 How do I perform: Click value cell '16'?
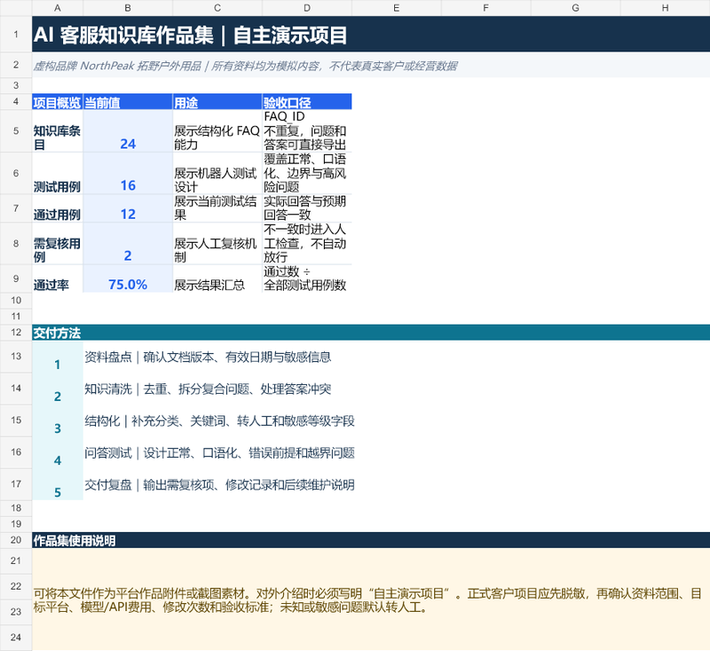tap(128, 173)
